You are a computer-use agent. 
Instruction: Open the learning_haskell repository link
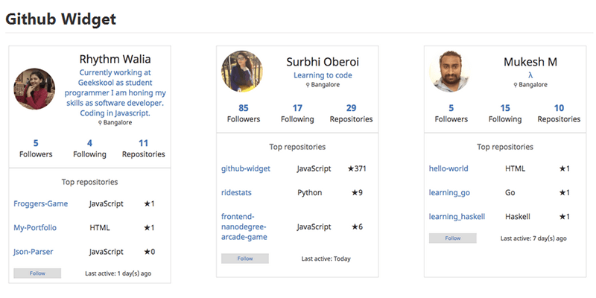(x=457, y=216)
